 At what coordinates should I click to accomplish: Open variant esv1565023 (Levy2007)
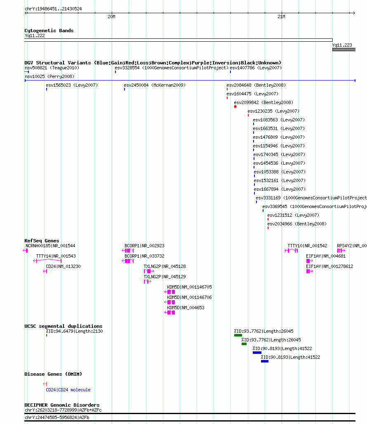[72, 85]
